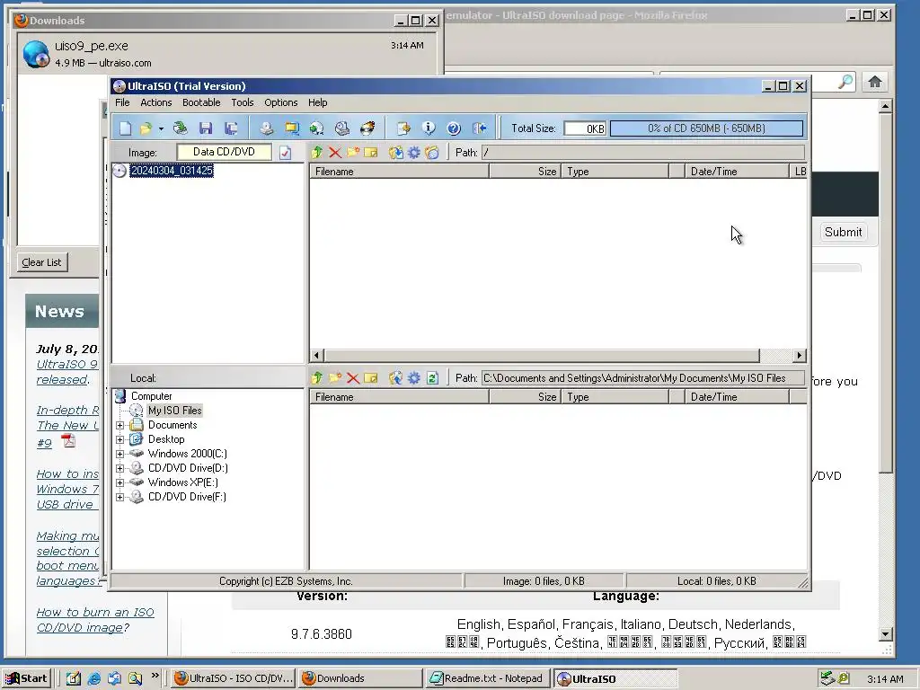Viewport: 920px width, 690px height.
Task: Click the disc with green arrow compress icon
Action: click(x=317, y=128)
